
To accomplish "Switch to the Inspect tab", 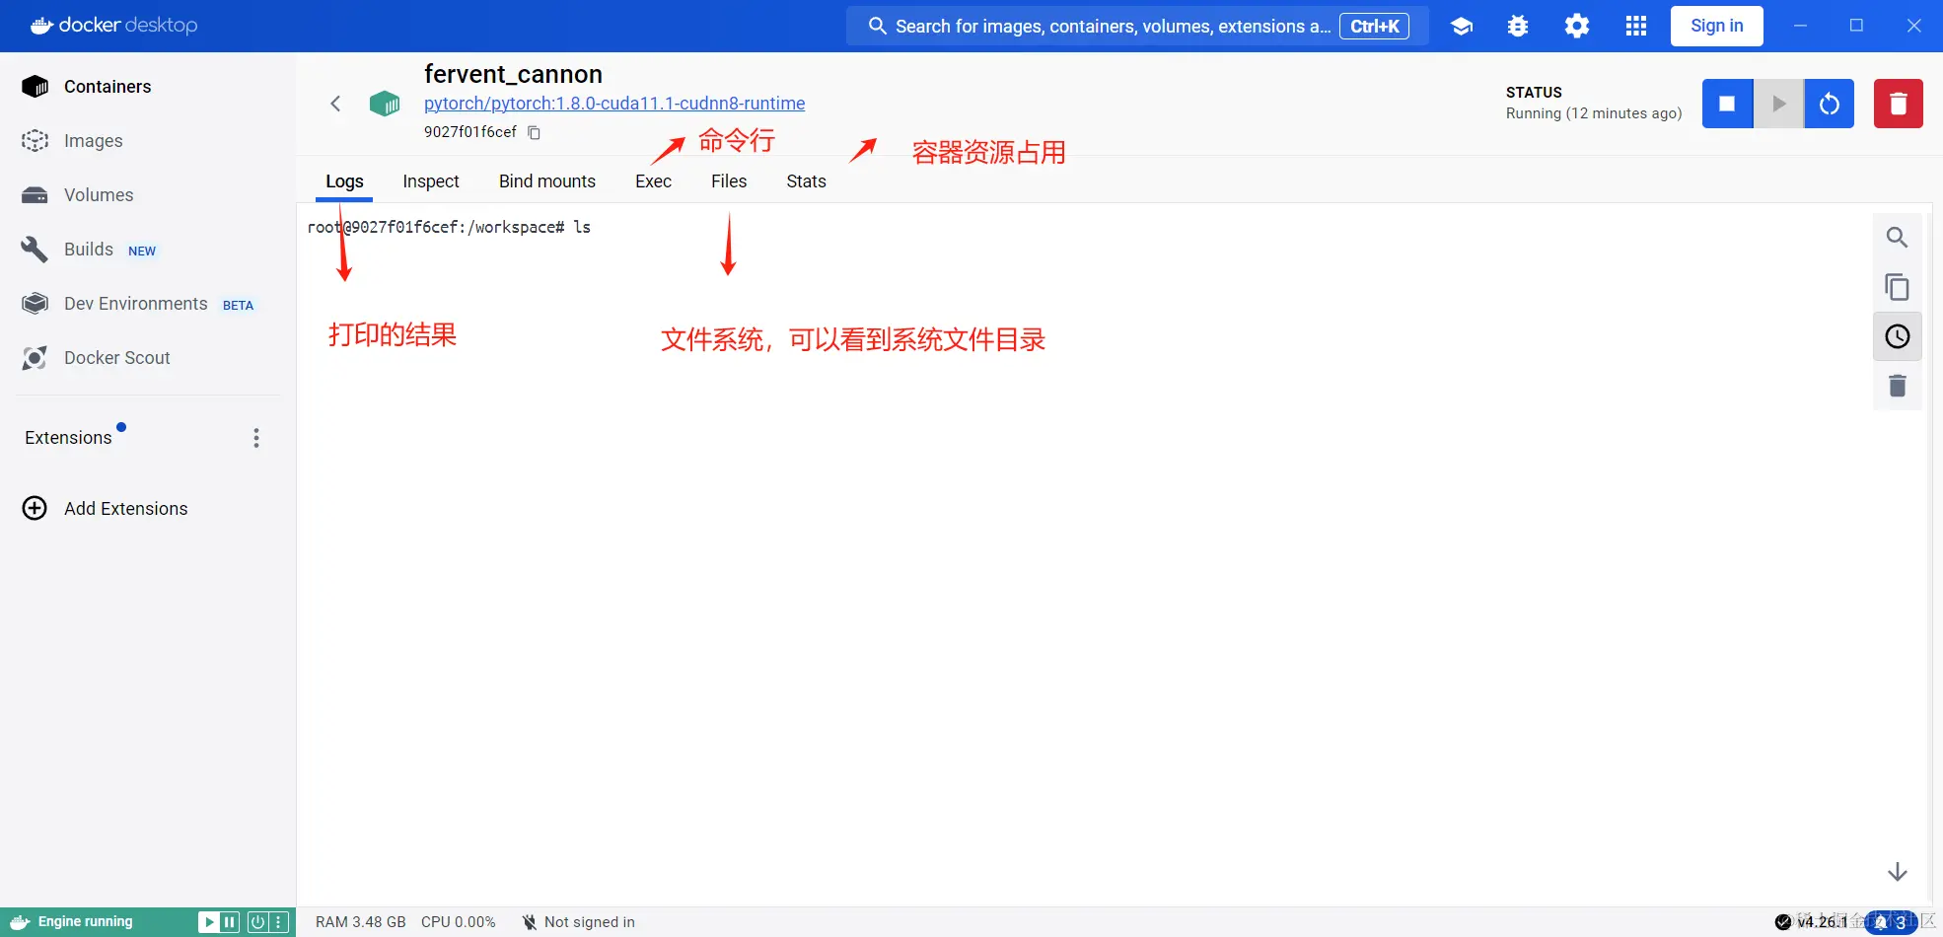I will pos(431,181).
